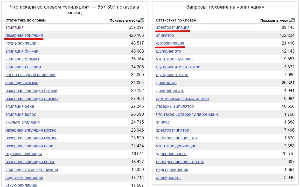Image resolution: width=300 pixels, height=187 pixels.
Task: Open the «эпиляция цена» query link
Action: (19, 106)
